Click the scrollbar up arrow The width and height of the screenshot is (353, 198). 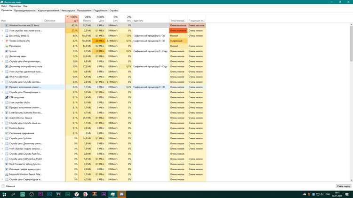click(351, 24)
